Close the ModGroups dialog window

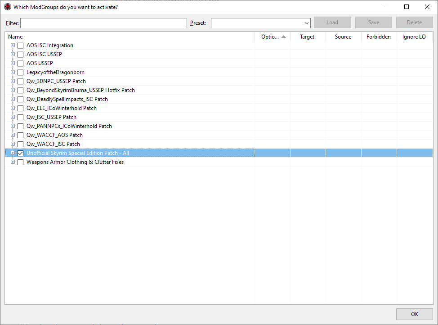(427, 7)
